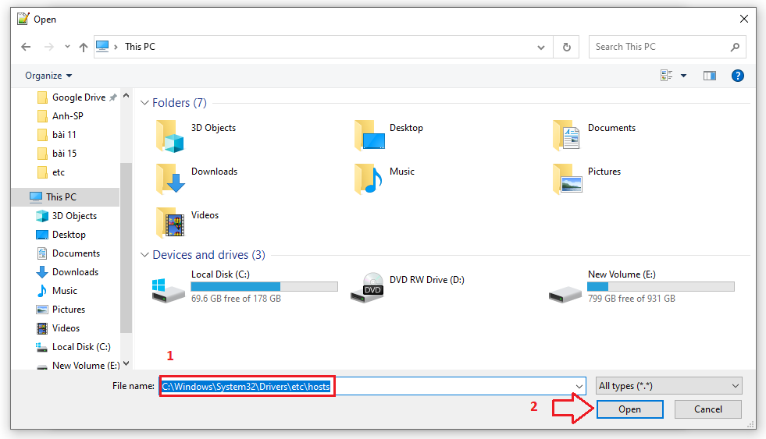
Task: Click the Up one level arrow
Action: click(x=84, y=47)
